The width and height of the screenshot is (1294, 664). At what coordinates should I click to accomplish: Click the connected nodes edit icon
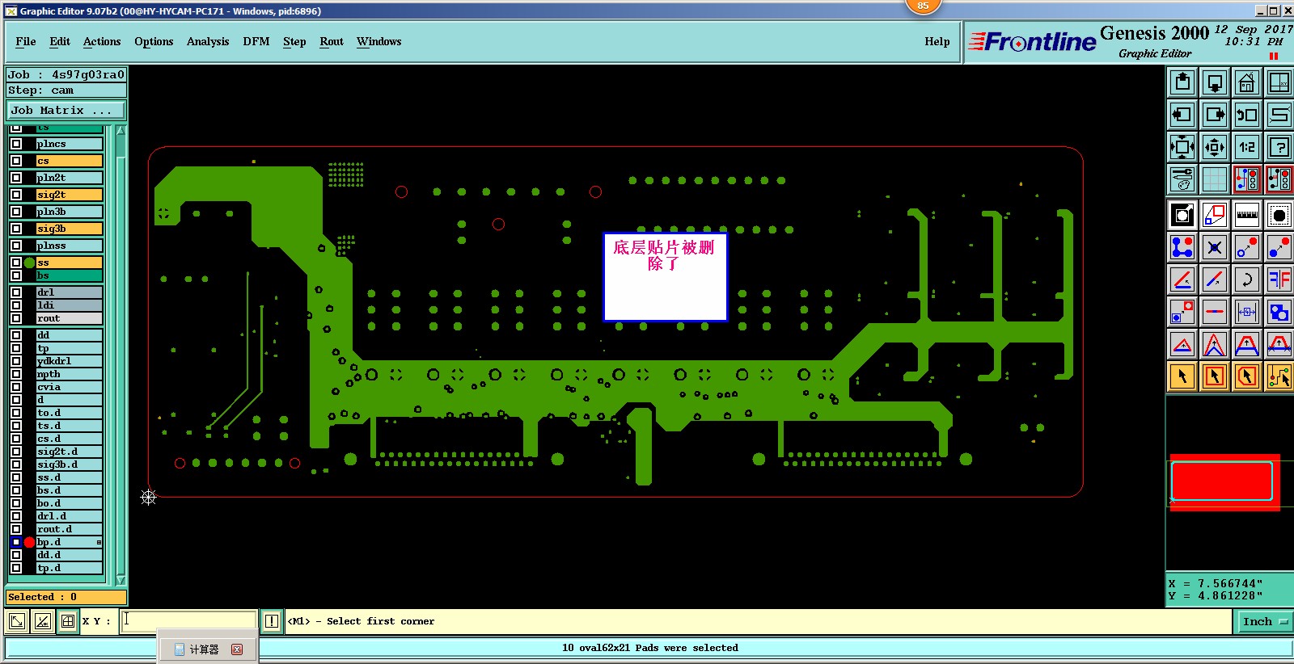pos(1182,247)
